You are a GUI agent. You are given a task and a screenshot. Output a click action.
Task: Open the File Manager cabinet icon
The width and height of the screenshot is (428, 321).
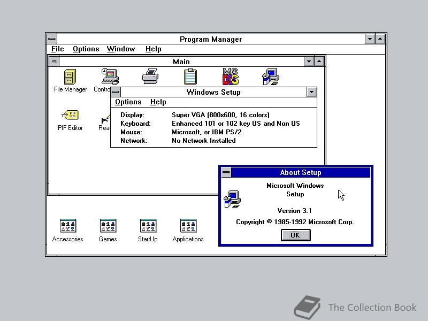click(70, 77)
